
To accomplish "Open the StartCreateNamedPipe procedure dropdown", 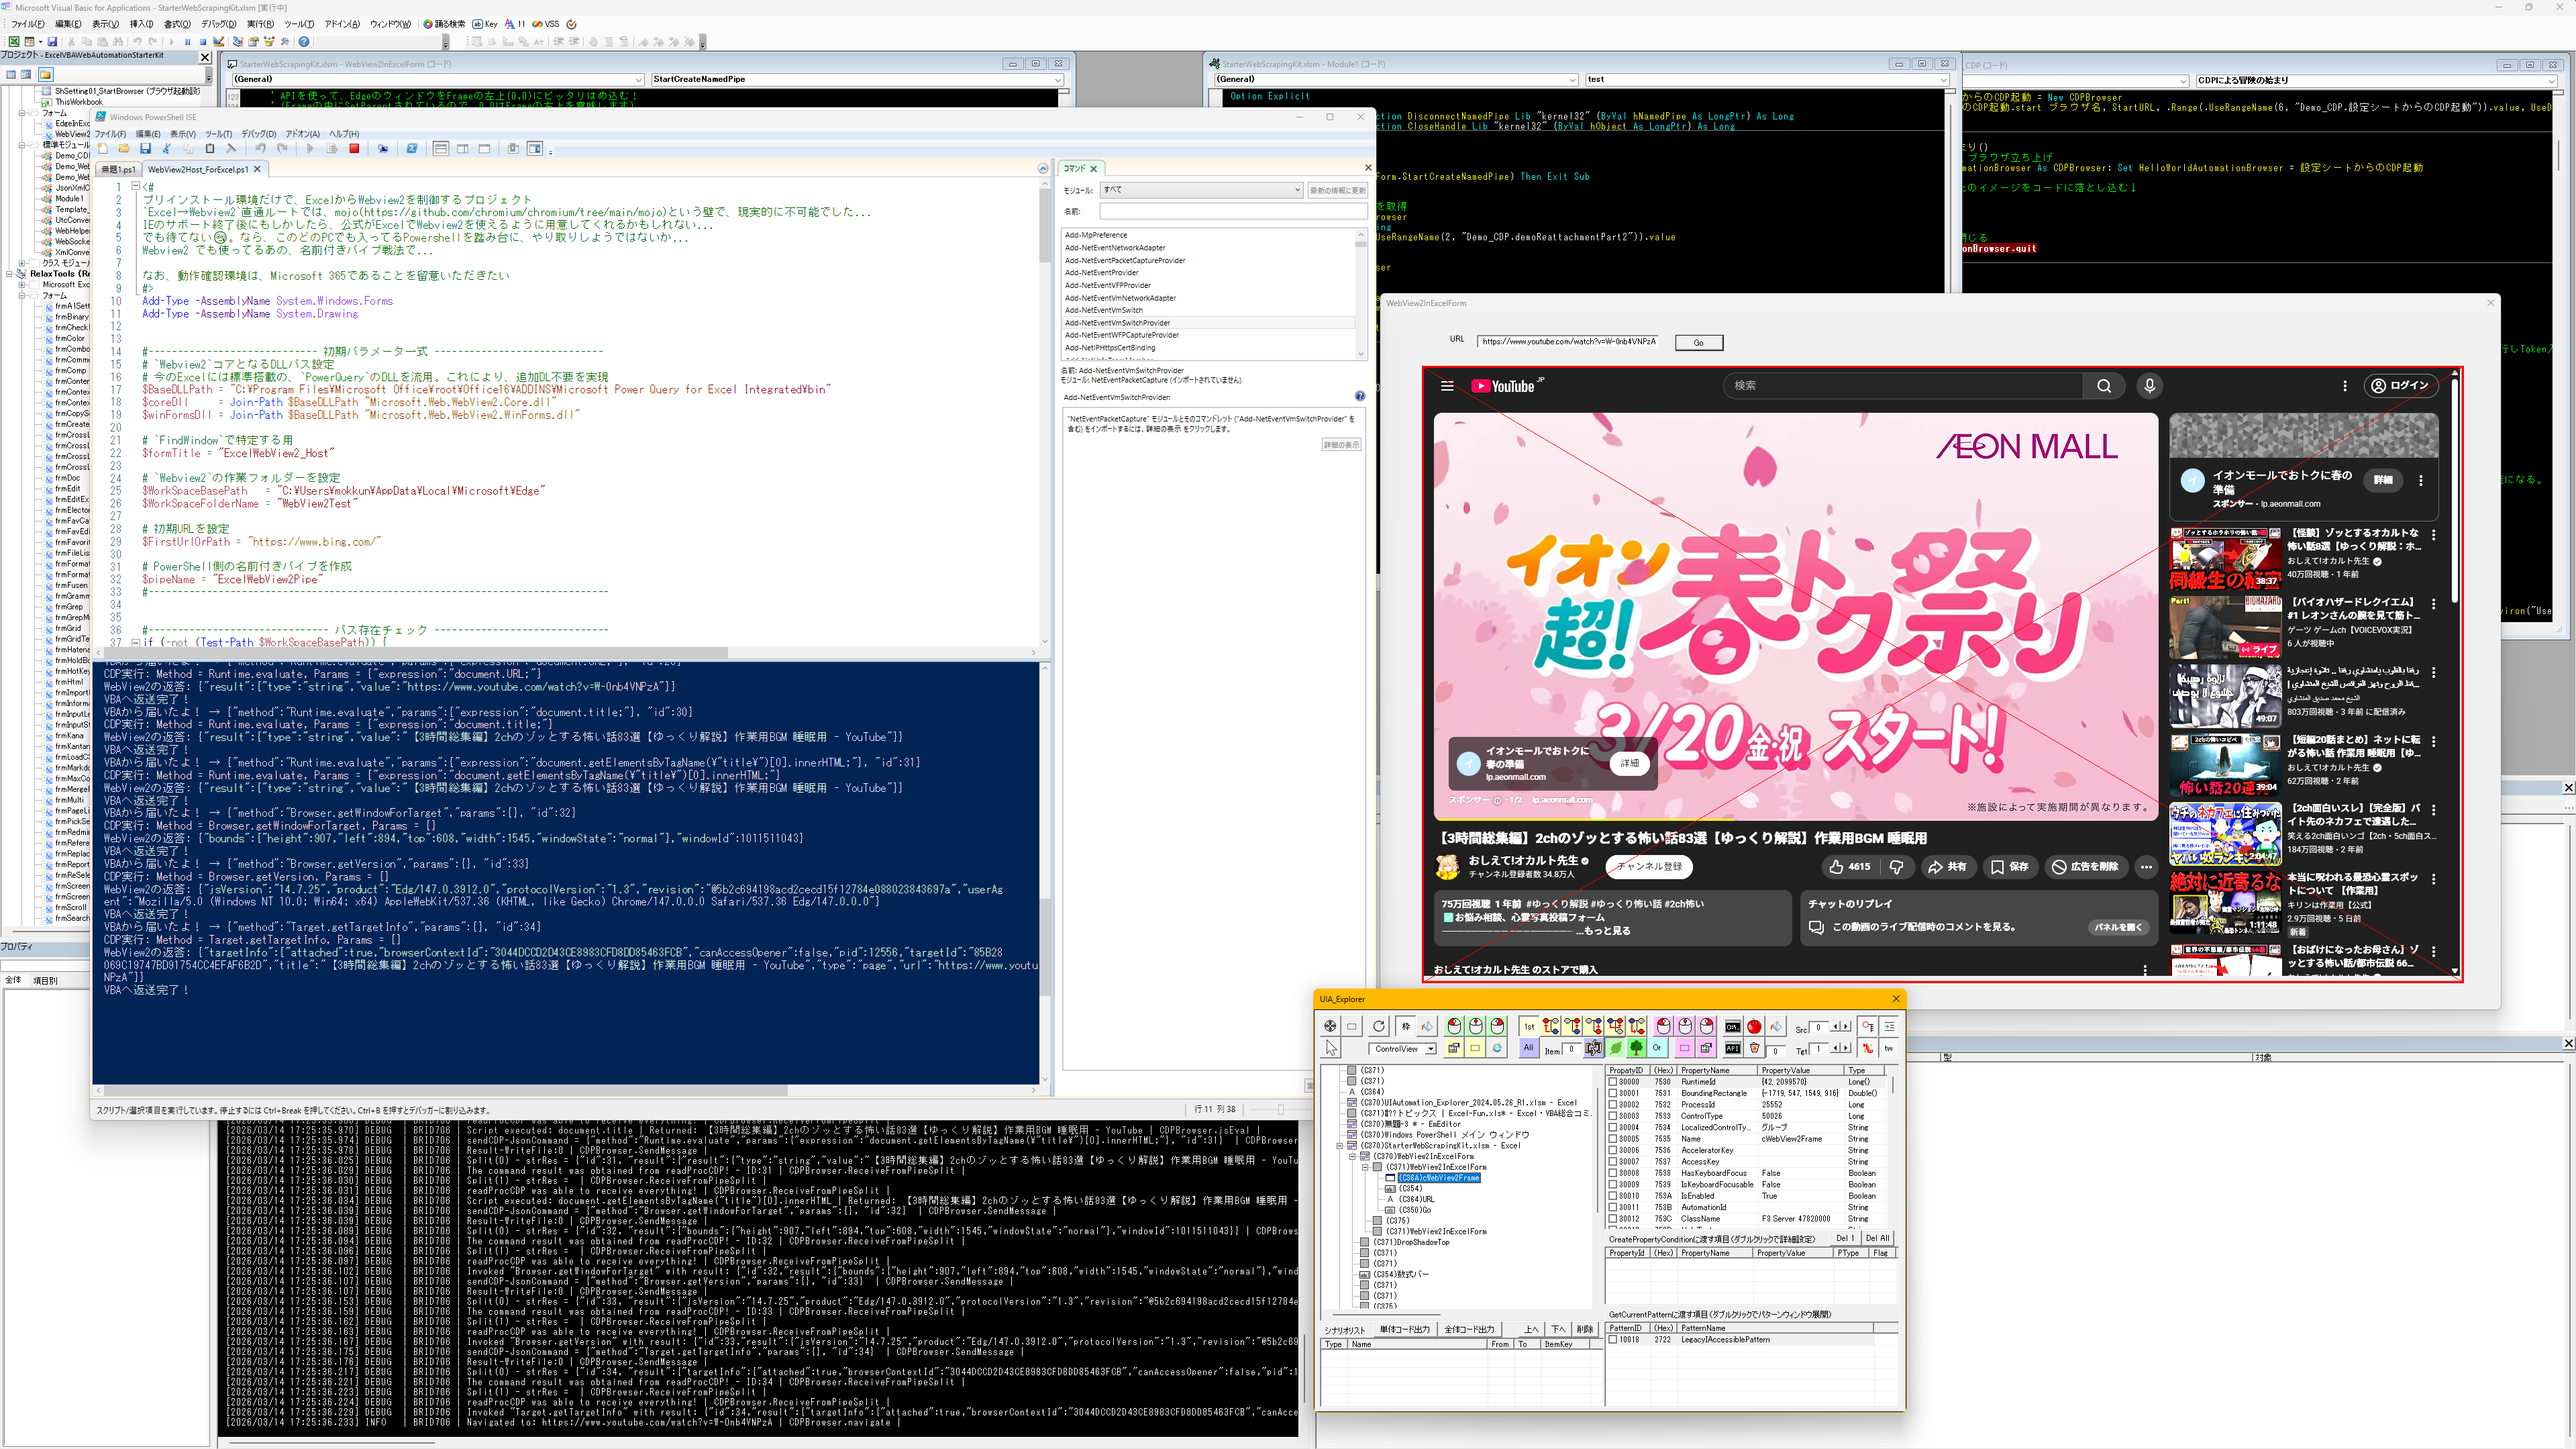I will (x=858, y=79).
